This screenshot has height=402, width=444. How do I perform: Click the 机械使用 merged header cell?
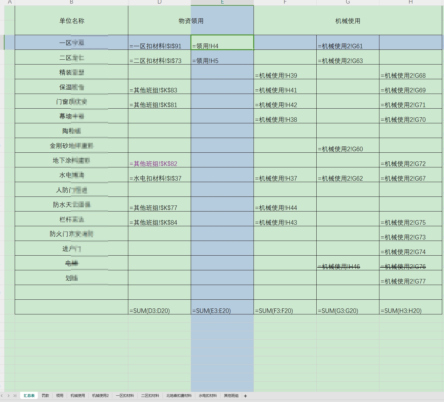coord(348,21)
